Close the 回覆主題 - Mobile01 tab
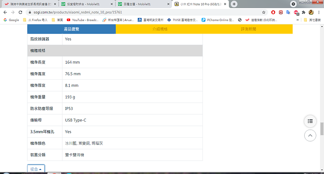 point(168,4)
